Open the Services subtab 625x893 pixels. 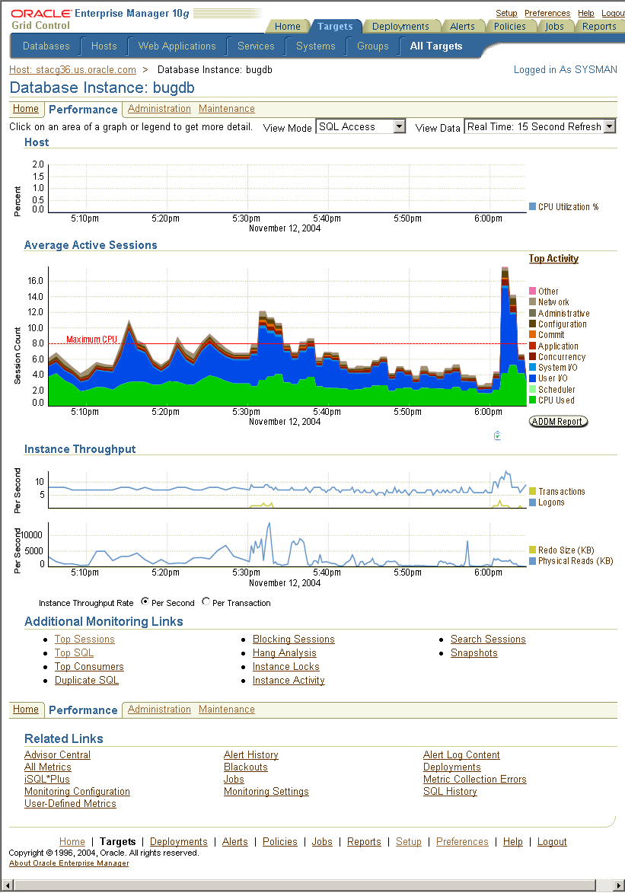[256, 46]
